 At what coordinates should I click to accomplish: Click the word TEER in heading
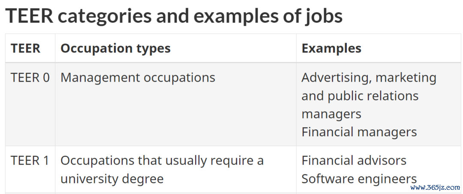tap(29, 15)
